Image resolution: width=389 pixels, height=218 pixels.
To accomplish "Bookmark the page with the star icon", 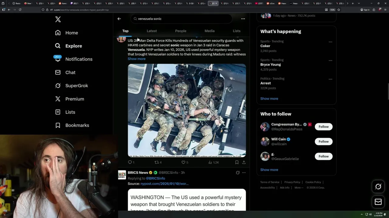I will coord(339,10).
